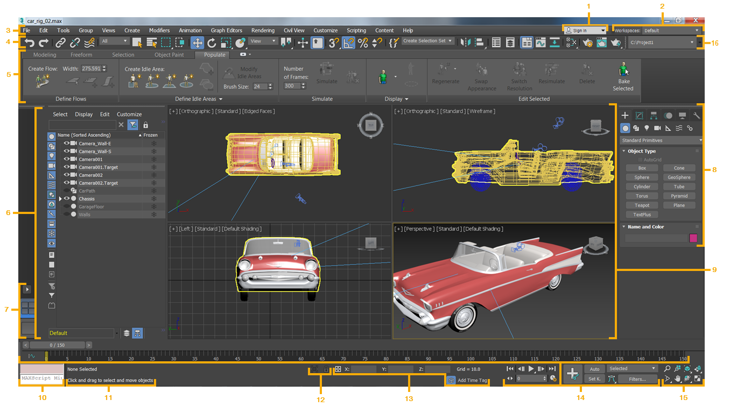Viewport: 730px width, 407px height.
Task: Open the Filters dialog
Action: pyautogui.click(x=638, y=379)
